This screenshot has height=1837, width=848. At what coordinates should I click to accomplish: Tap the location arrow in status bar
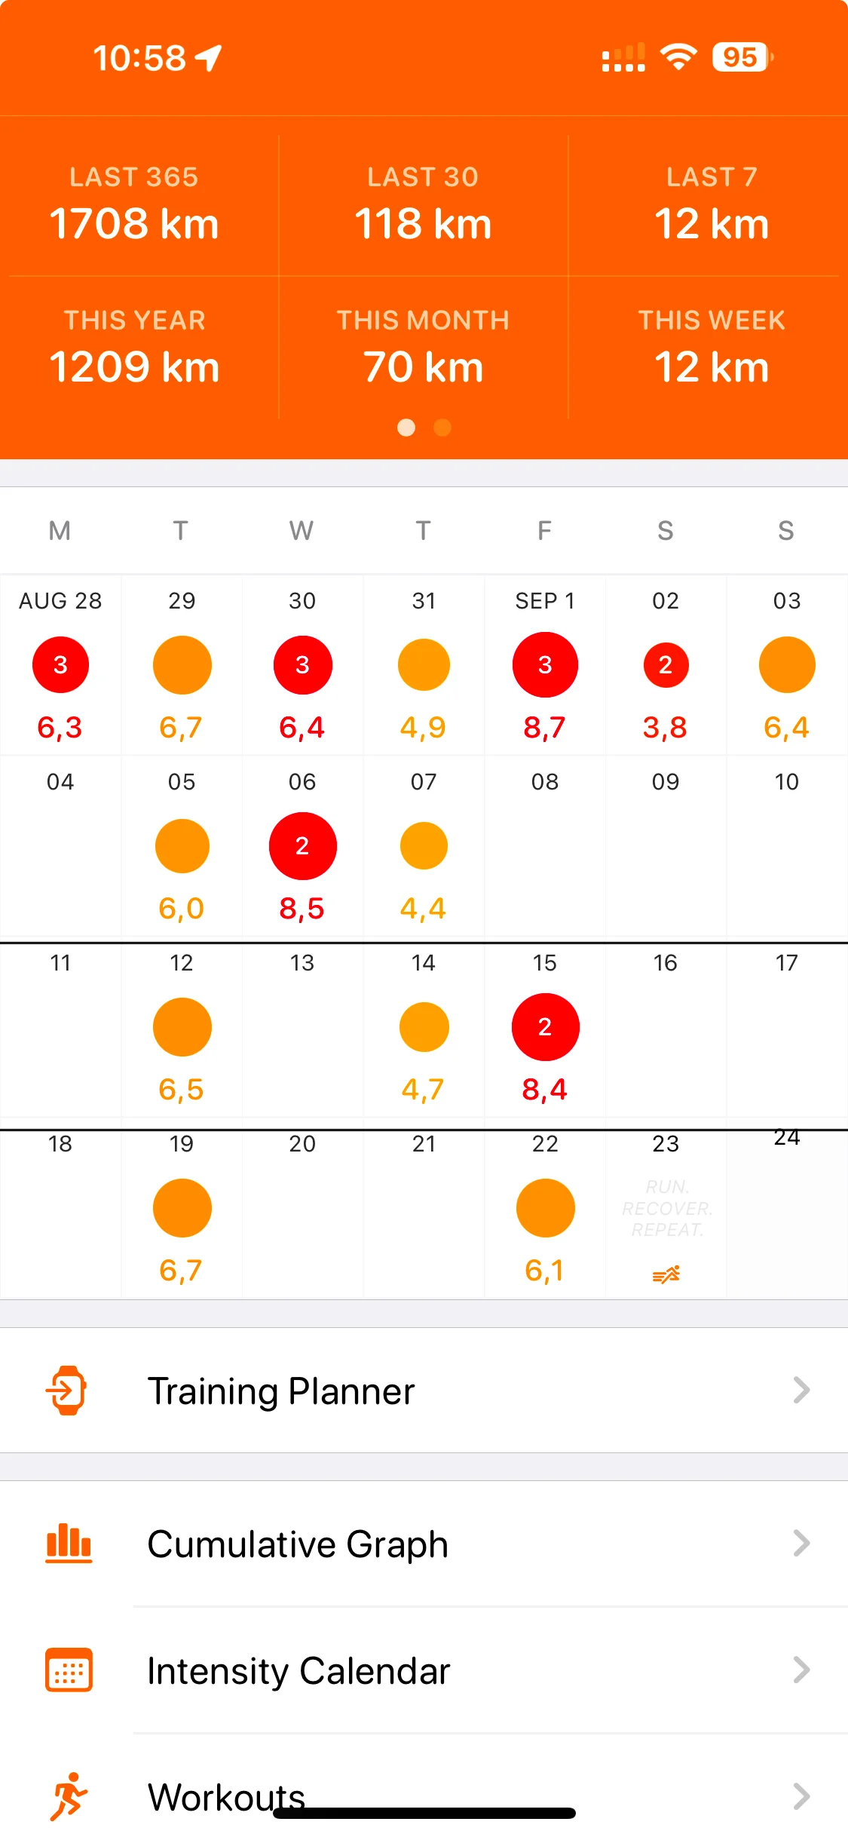coord(209,58)
